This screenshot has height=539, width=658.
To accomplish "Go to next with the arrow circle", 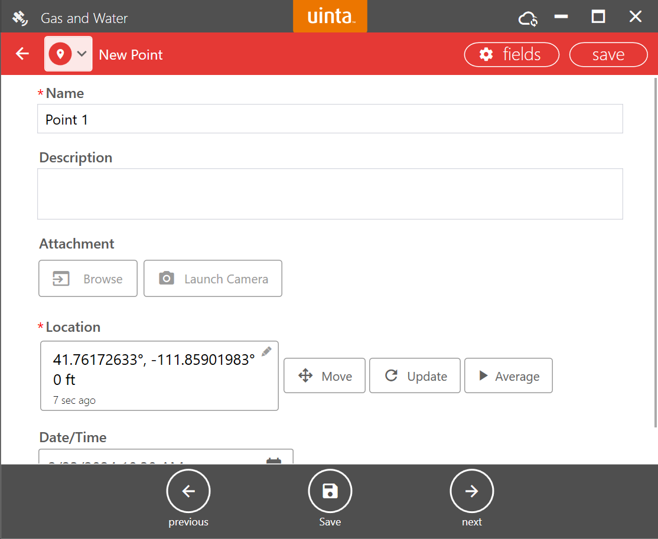I will click(x=471, y=491).
